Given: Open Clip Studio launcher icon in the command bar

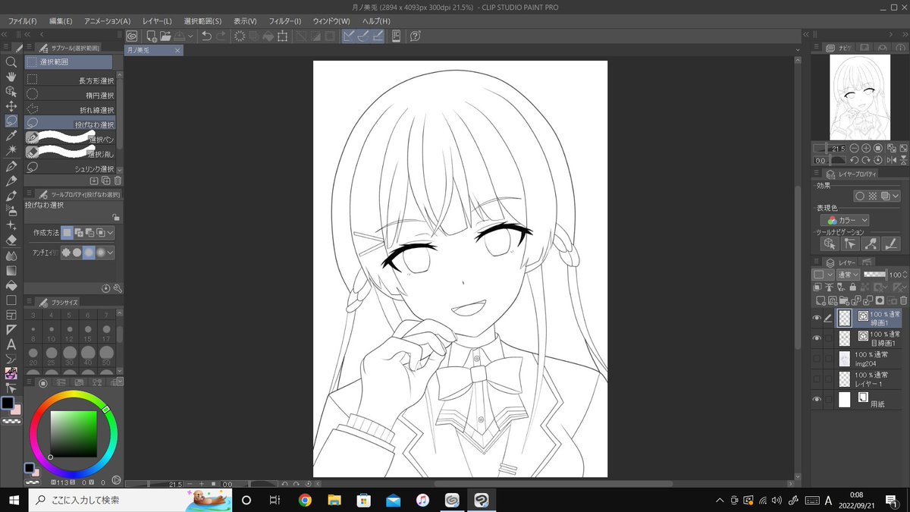Looking at the screenshot, I should coord(132,36).
